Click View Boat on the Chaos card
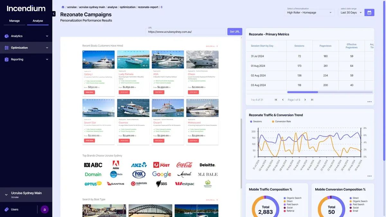The image size is (386, 217). 193,92
